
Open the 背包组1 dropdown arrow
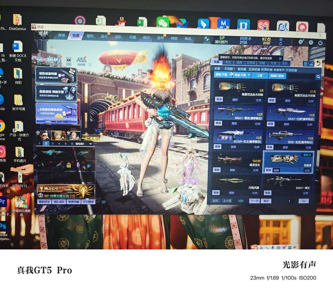(x=90, y=144)
